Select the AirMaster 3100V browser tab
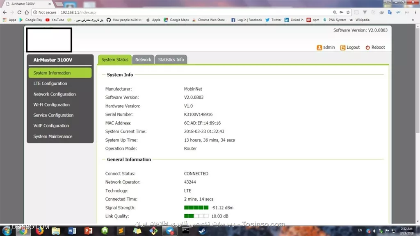 point(28,4)
